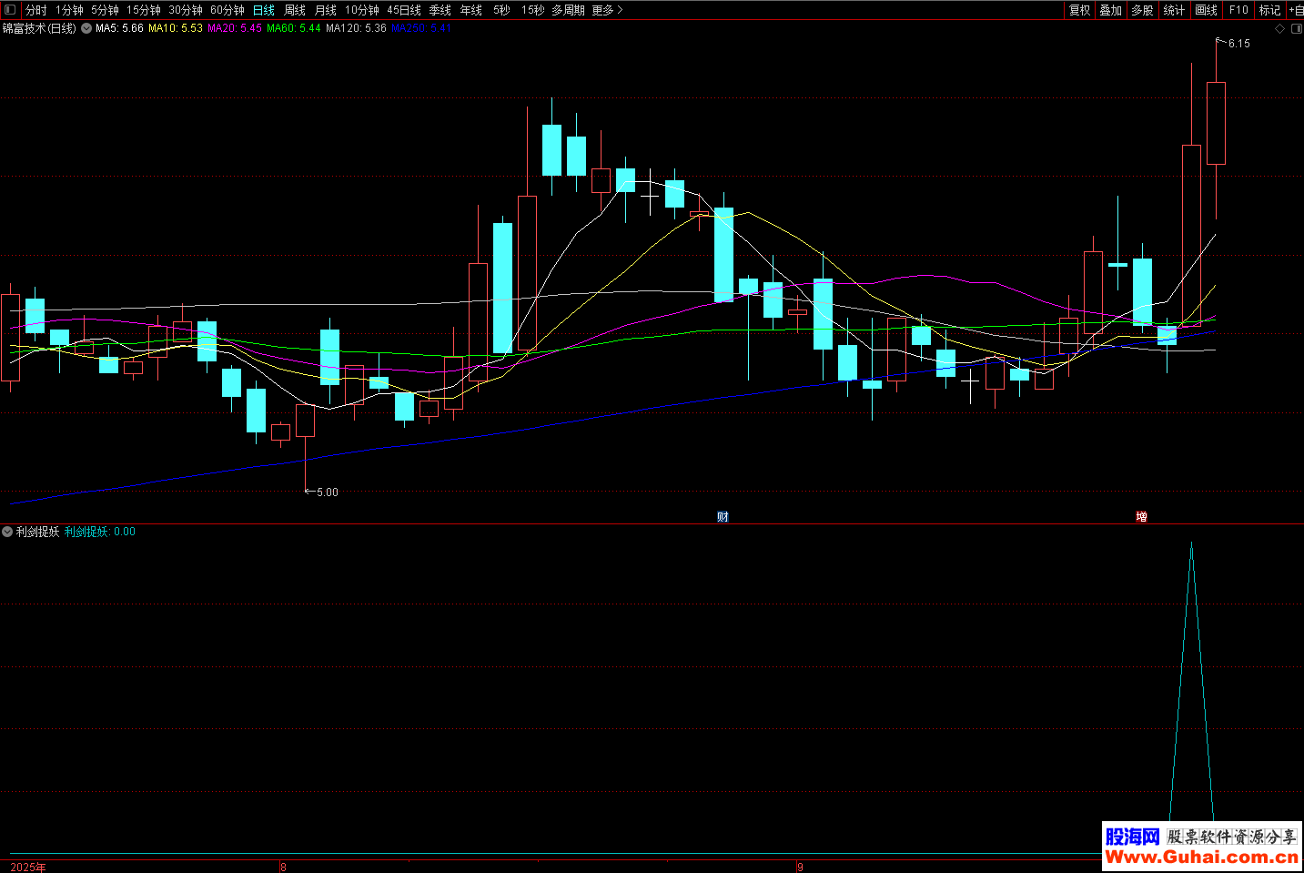Screen dimensions: 1304x873
Task: Click month 8 on the time axis
Action: click(x=283, y=867)
